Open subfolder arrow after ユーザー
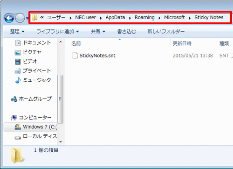233x169 pixels. pyautogui.click(x=70, y=18)
